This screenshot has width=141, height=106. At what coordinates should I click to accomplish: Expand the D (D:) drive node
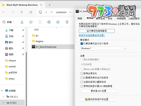(3, 103)
